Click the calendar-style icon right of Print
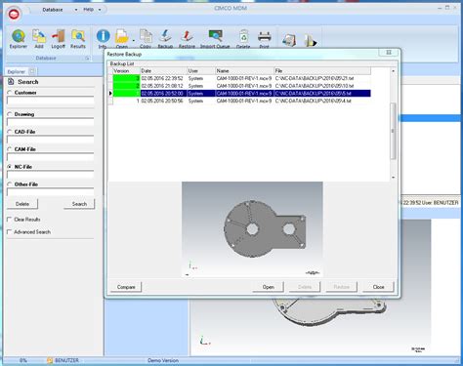 [289, 40]
